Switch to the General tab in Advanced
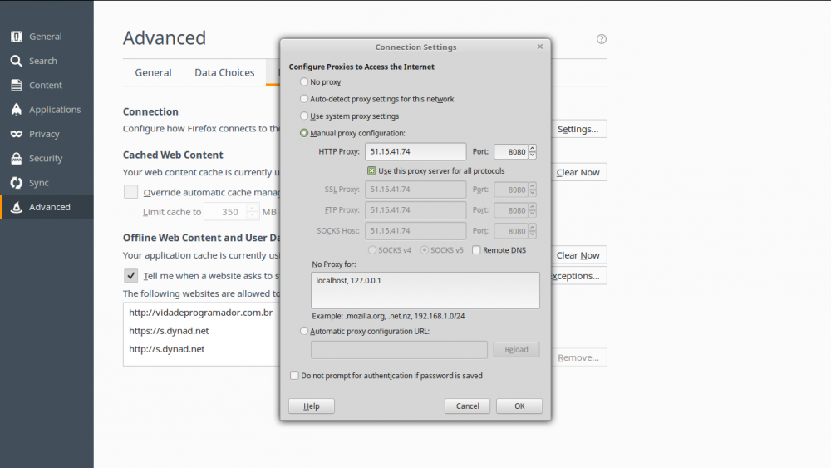Screen dimensions: 831x468 pyautogui.click(x=154, y=73)
